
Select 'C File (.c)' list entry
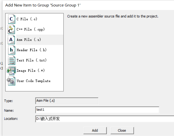(27, 19)
